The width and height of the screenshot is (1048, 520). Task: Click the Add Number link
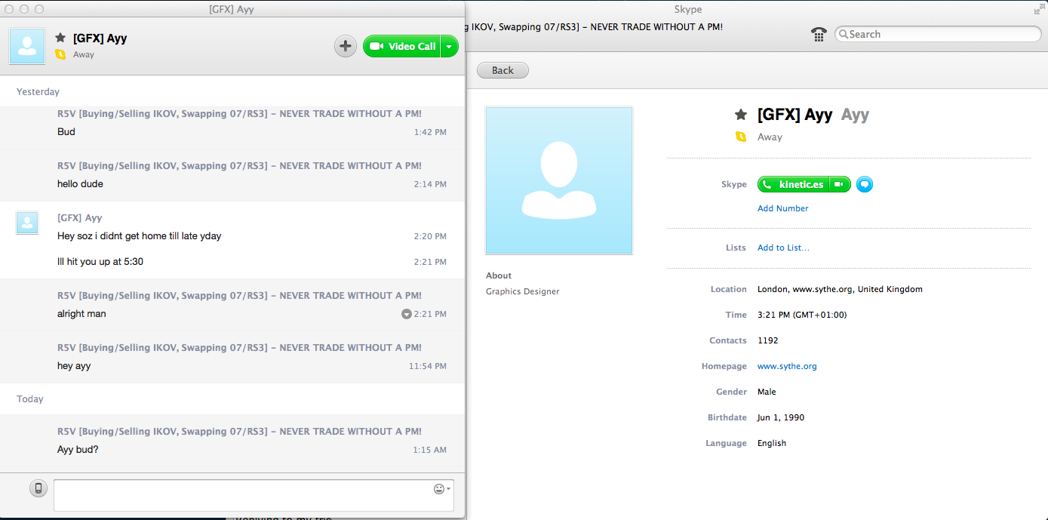click(782, 208)
